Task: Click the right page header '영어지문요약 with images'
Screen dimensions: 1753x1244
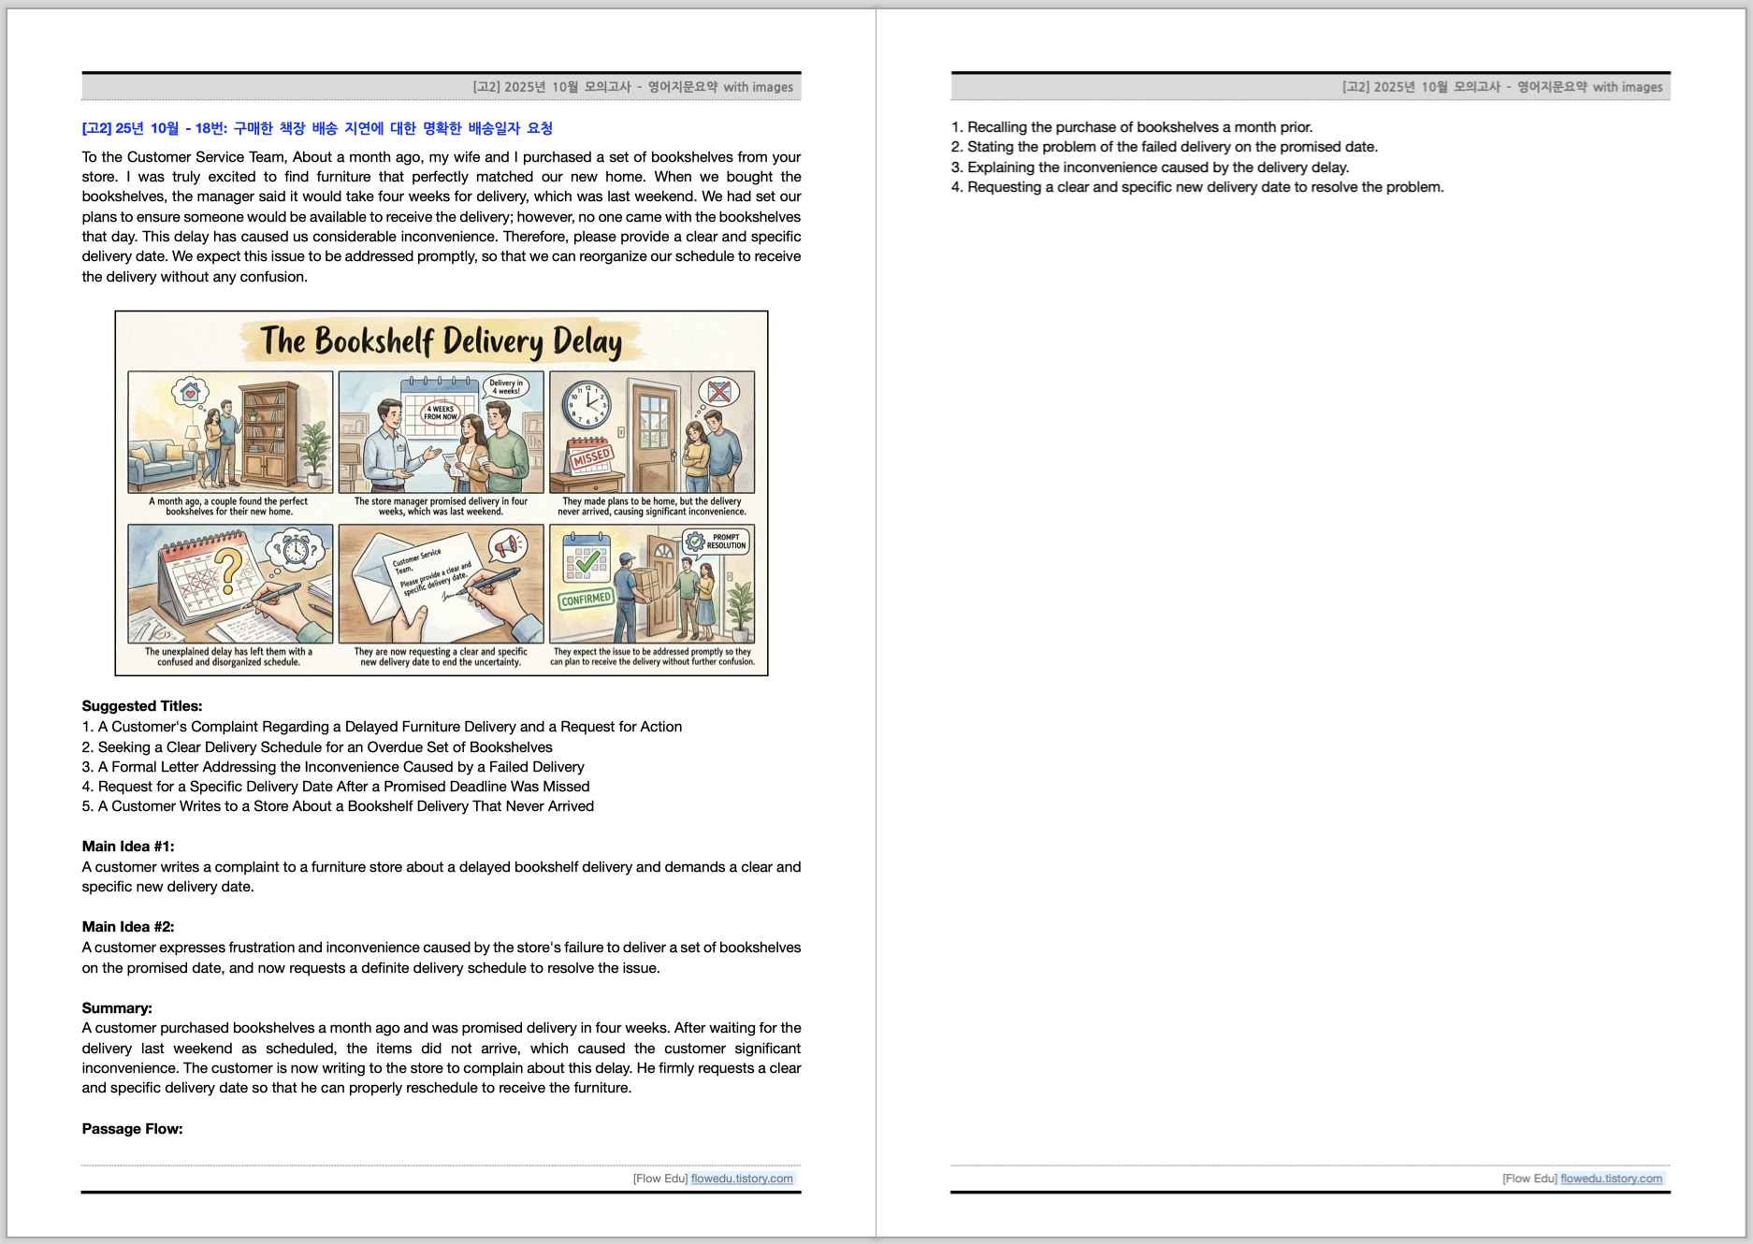Action: click(1589, 87)
